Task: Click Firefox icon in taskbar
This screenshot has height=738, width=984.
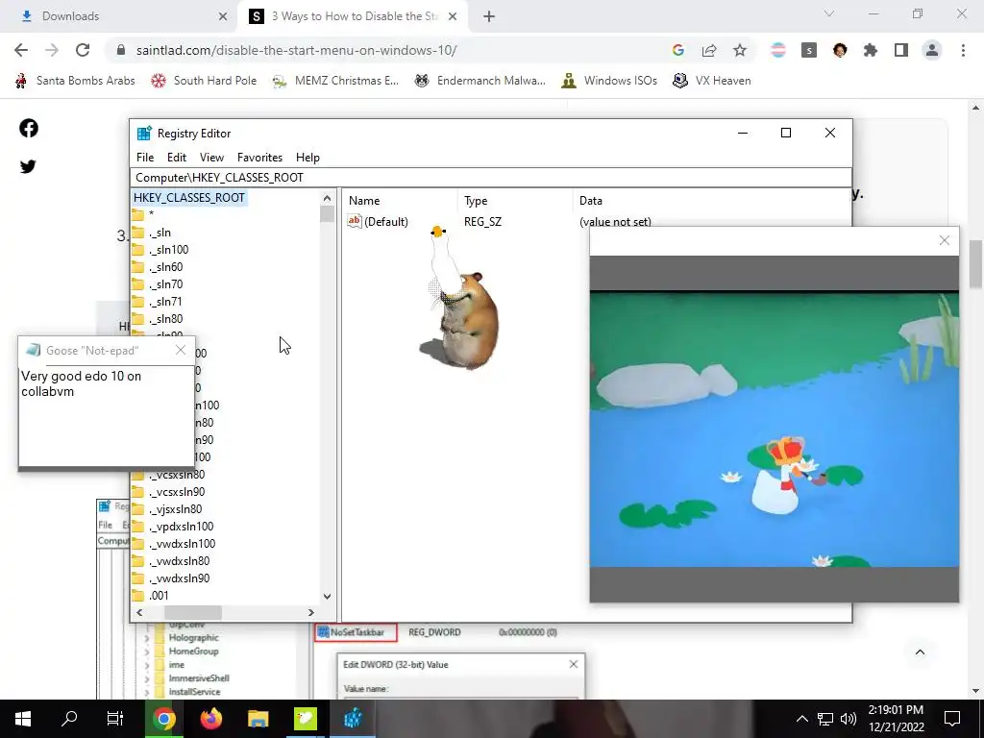Action: (210, 719)
